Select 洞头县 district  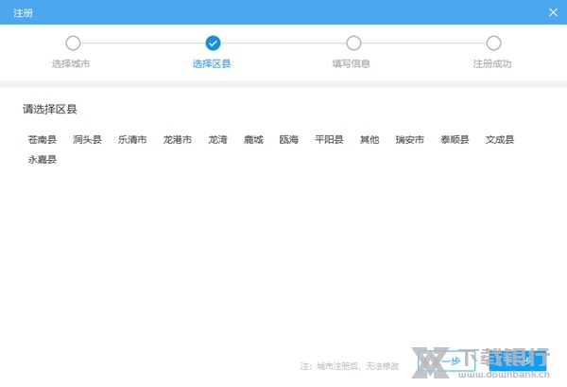pos(87,140)
